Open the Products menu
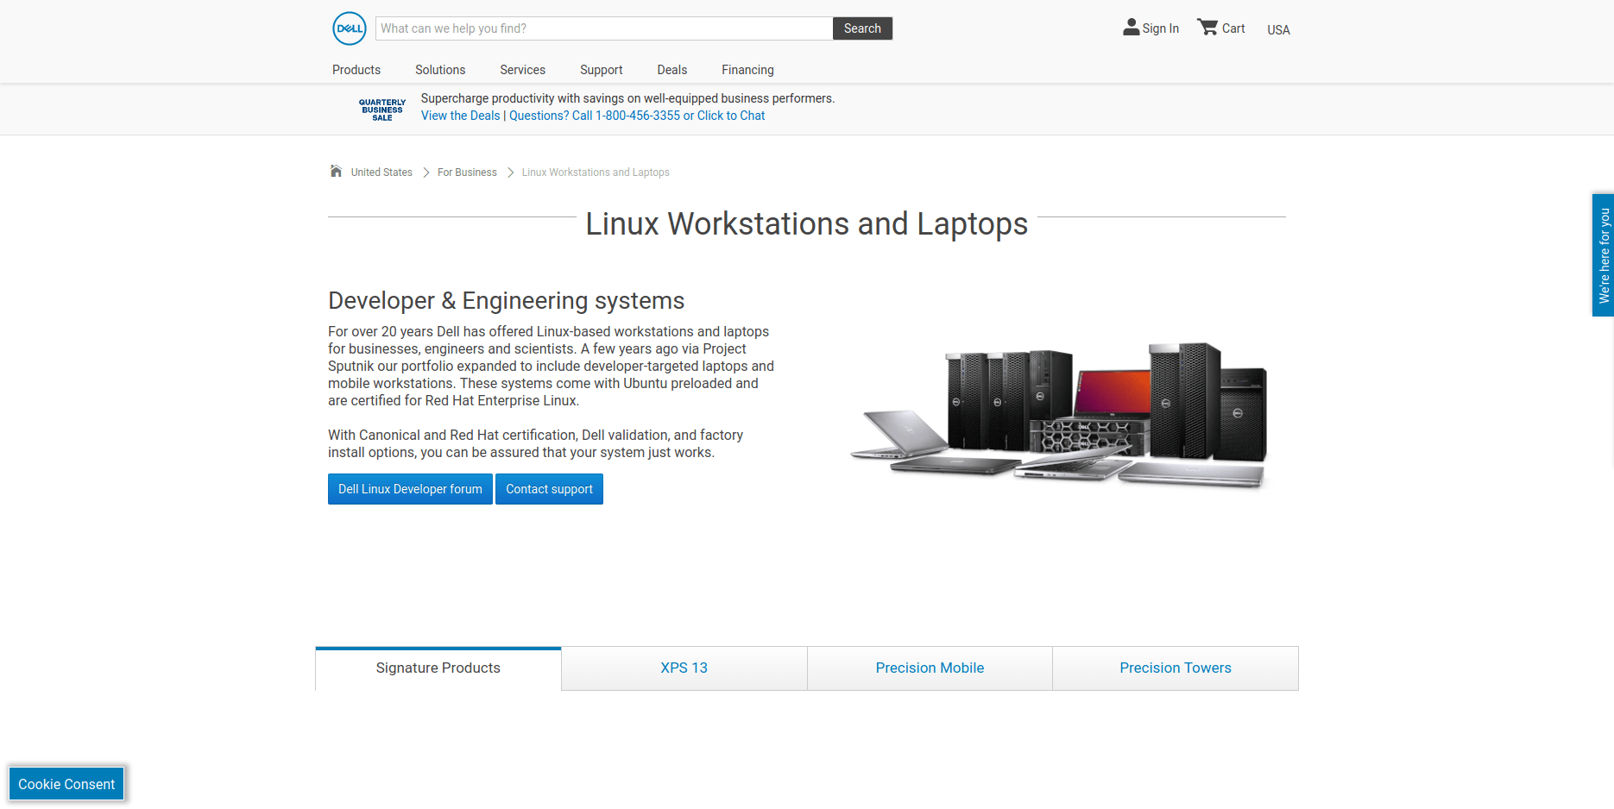Screen dimensions: 1614x809 [356, 70]
